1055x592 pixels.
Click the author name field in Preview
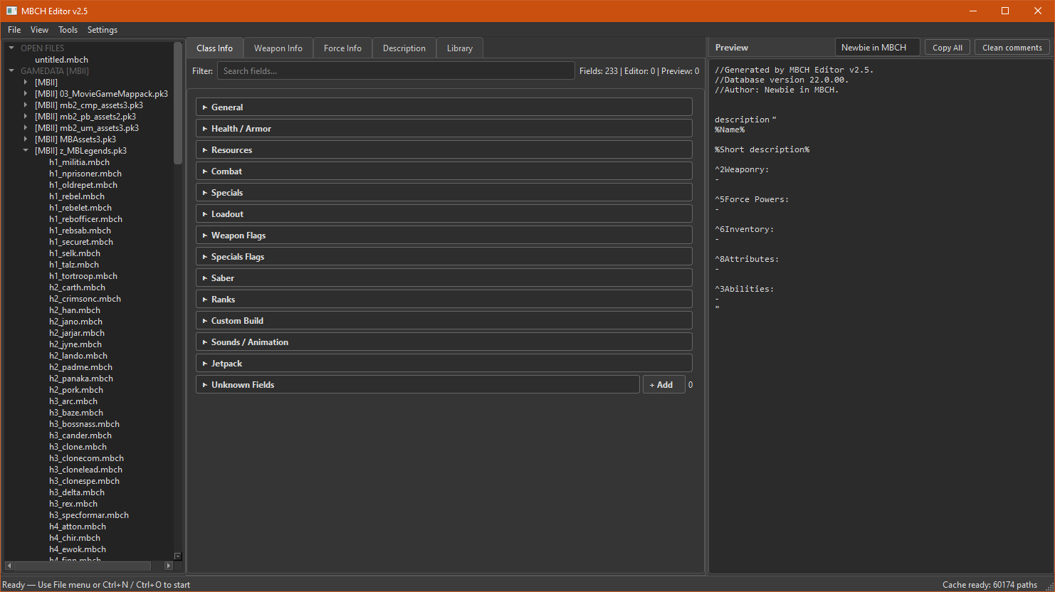pyautogui.click(x=878, y=48)
